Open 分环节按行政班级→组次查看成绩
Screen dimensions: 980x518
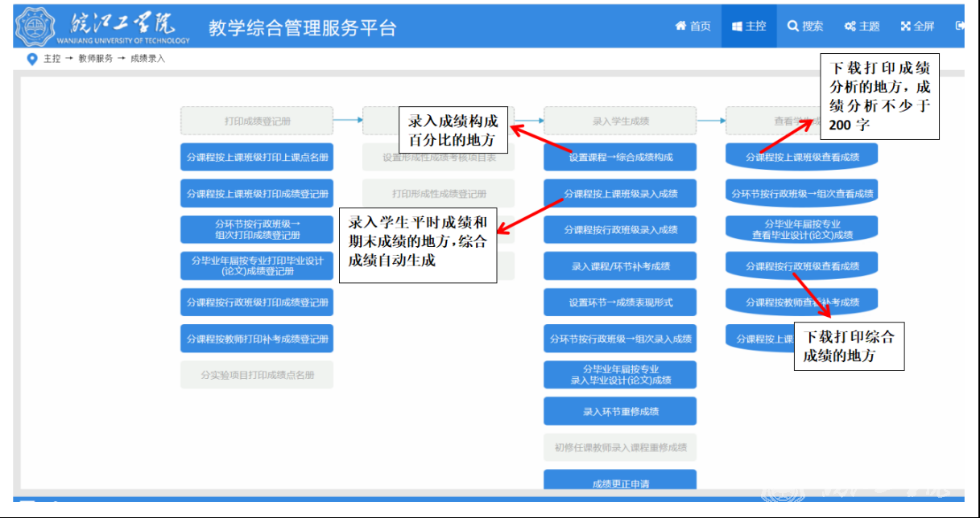coord(802,194)
